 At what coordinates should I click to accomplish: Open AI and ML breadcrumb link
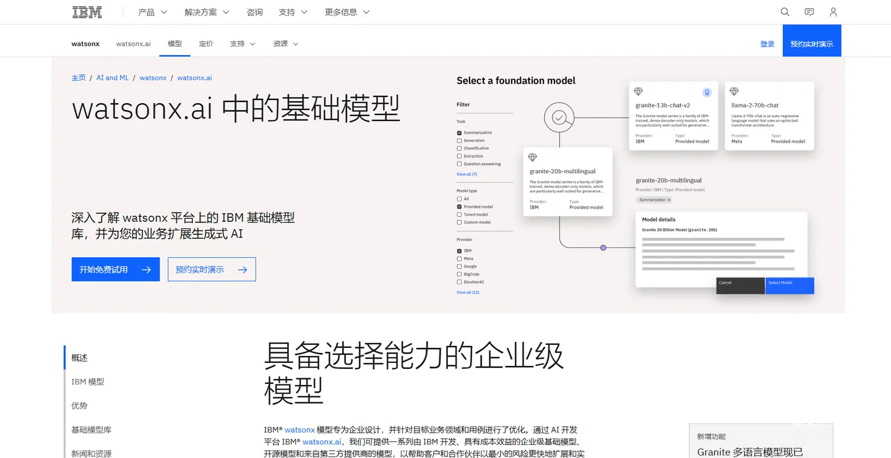coord(113,78)
